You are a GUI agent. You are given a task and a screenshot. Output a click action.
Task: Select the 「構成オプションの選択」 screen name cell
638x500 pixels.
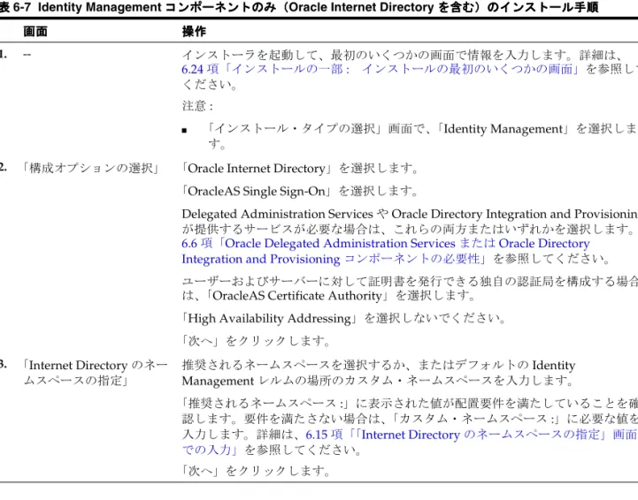[91, 168]
